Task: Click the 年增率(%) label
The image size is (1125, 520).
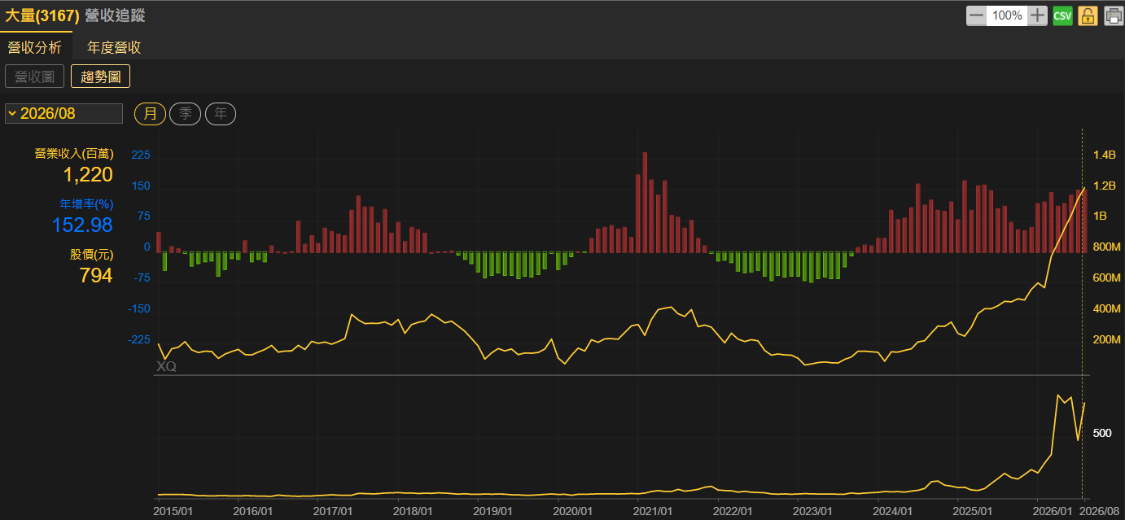Action: (86, 203)
